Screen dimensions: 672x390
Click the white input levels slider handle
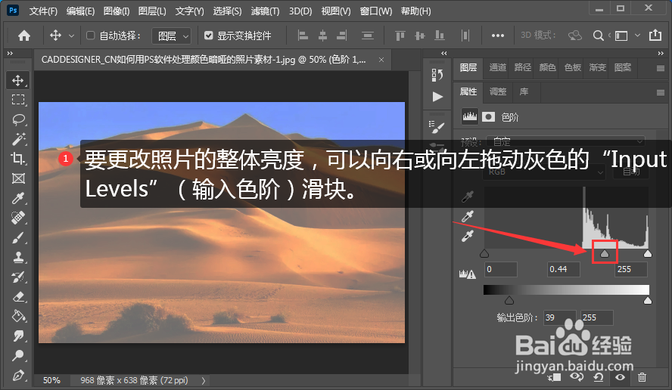click(648, 253)
